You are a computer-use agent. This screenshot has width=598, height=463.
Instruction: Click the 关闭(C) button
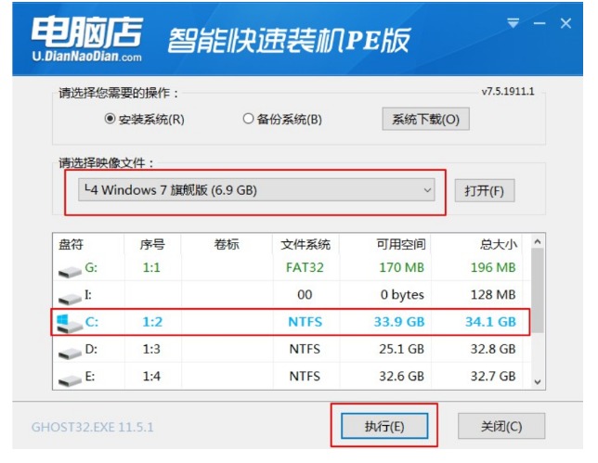501,426
